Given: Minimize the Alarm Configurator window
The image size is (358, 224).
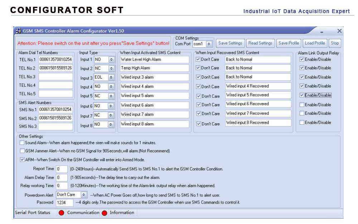Looking at the screenshot, I should point(322,32).
